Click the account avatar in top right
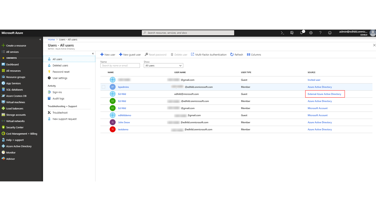 click(x=372, y=33)
